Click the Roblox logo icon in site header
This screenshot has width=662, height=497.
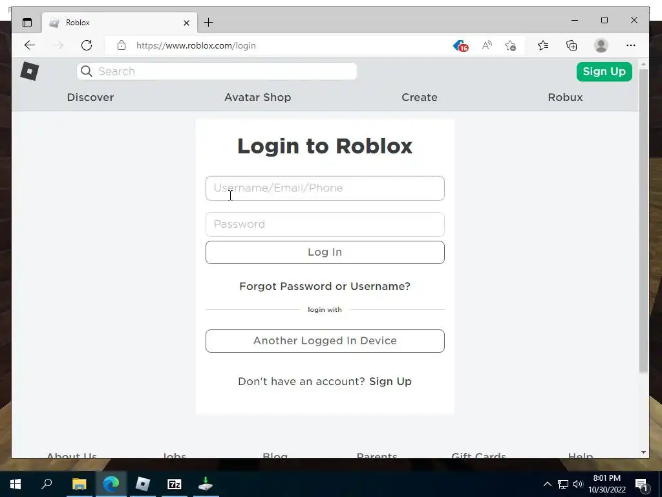click(30, 71)
